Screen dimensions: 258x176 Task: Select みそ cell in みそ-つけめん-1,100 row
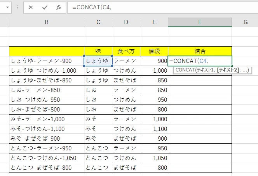(98, 129)
